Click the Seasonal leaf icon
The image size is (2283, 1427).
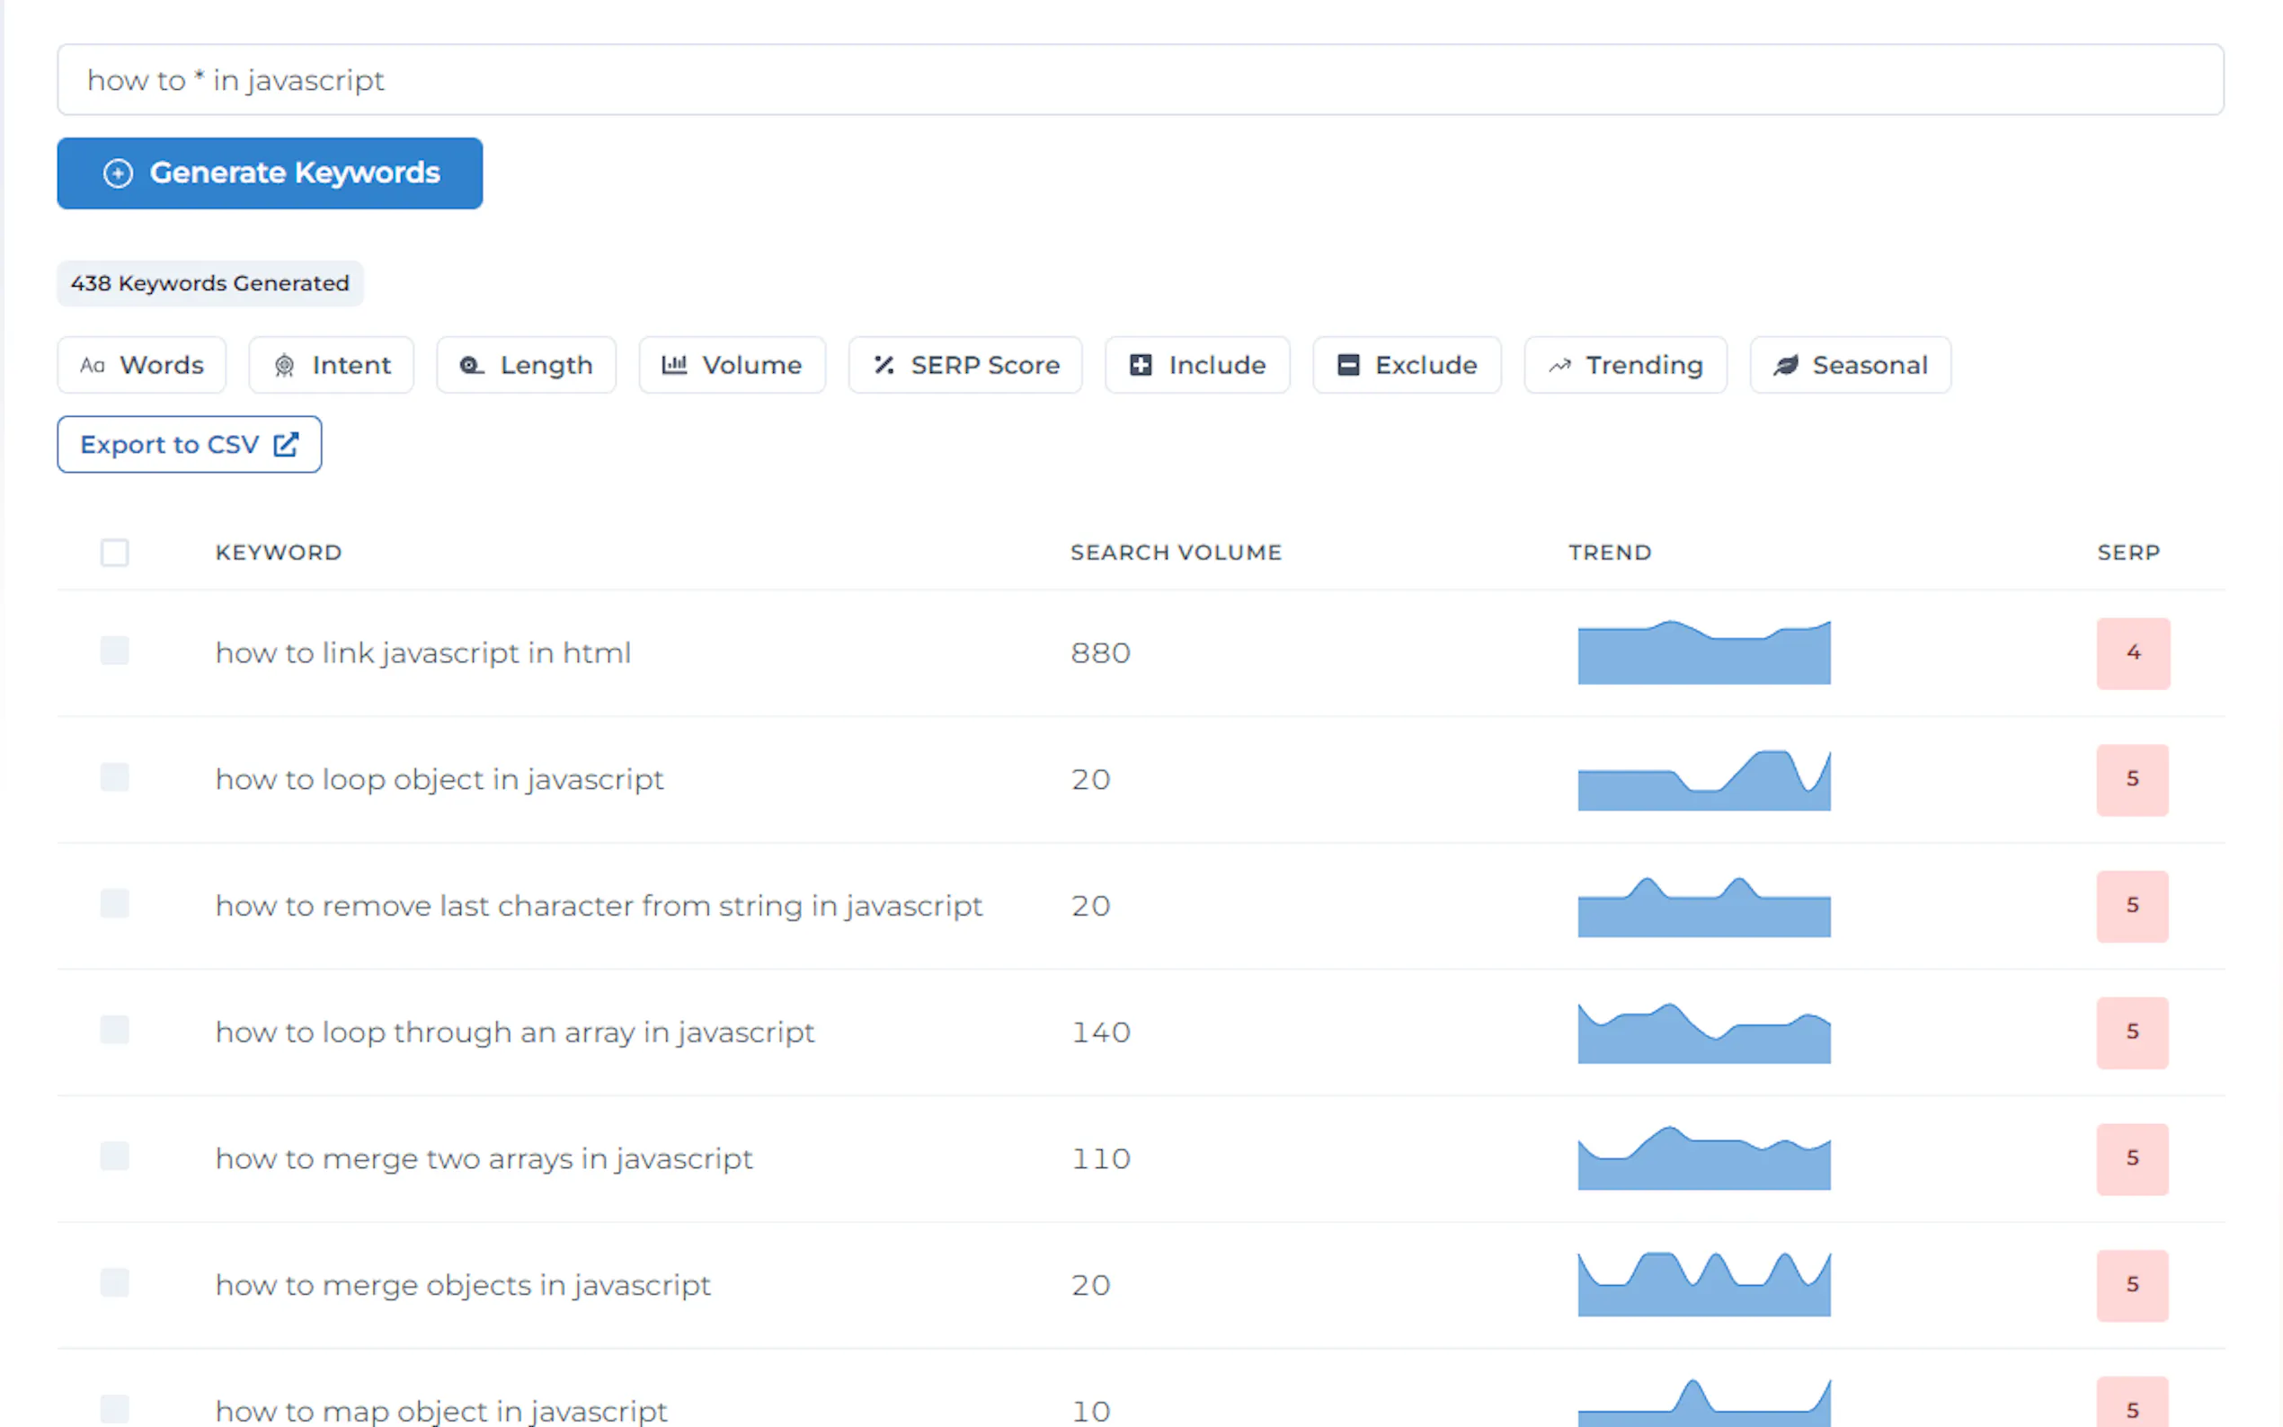[1785, 365]
